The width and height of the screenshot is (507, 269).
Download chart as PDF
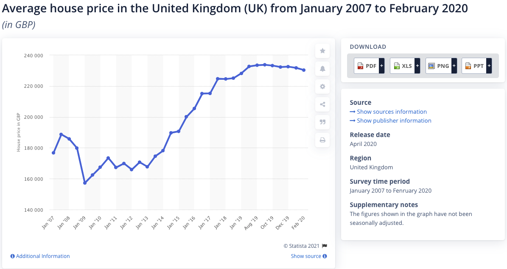[x=366, y=66]
